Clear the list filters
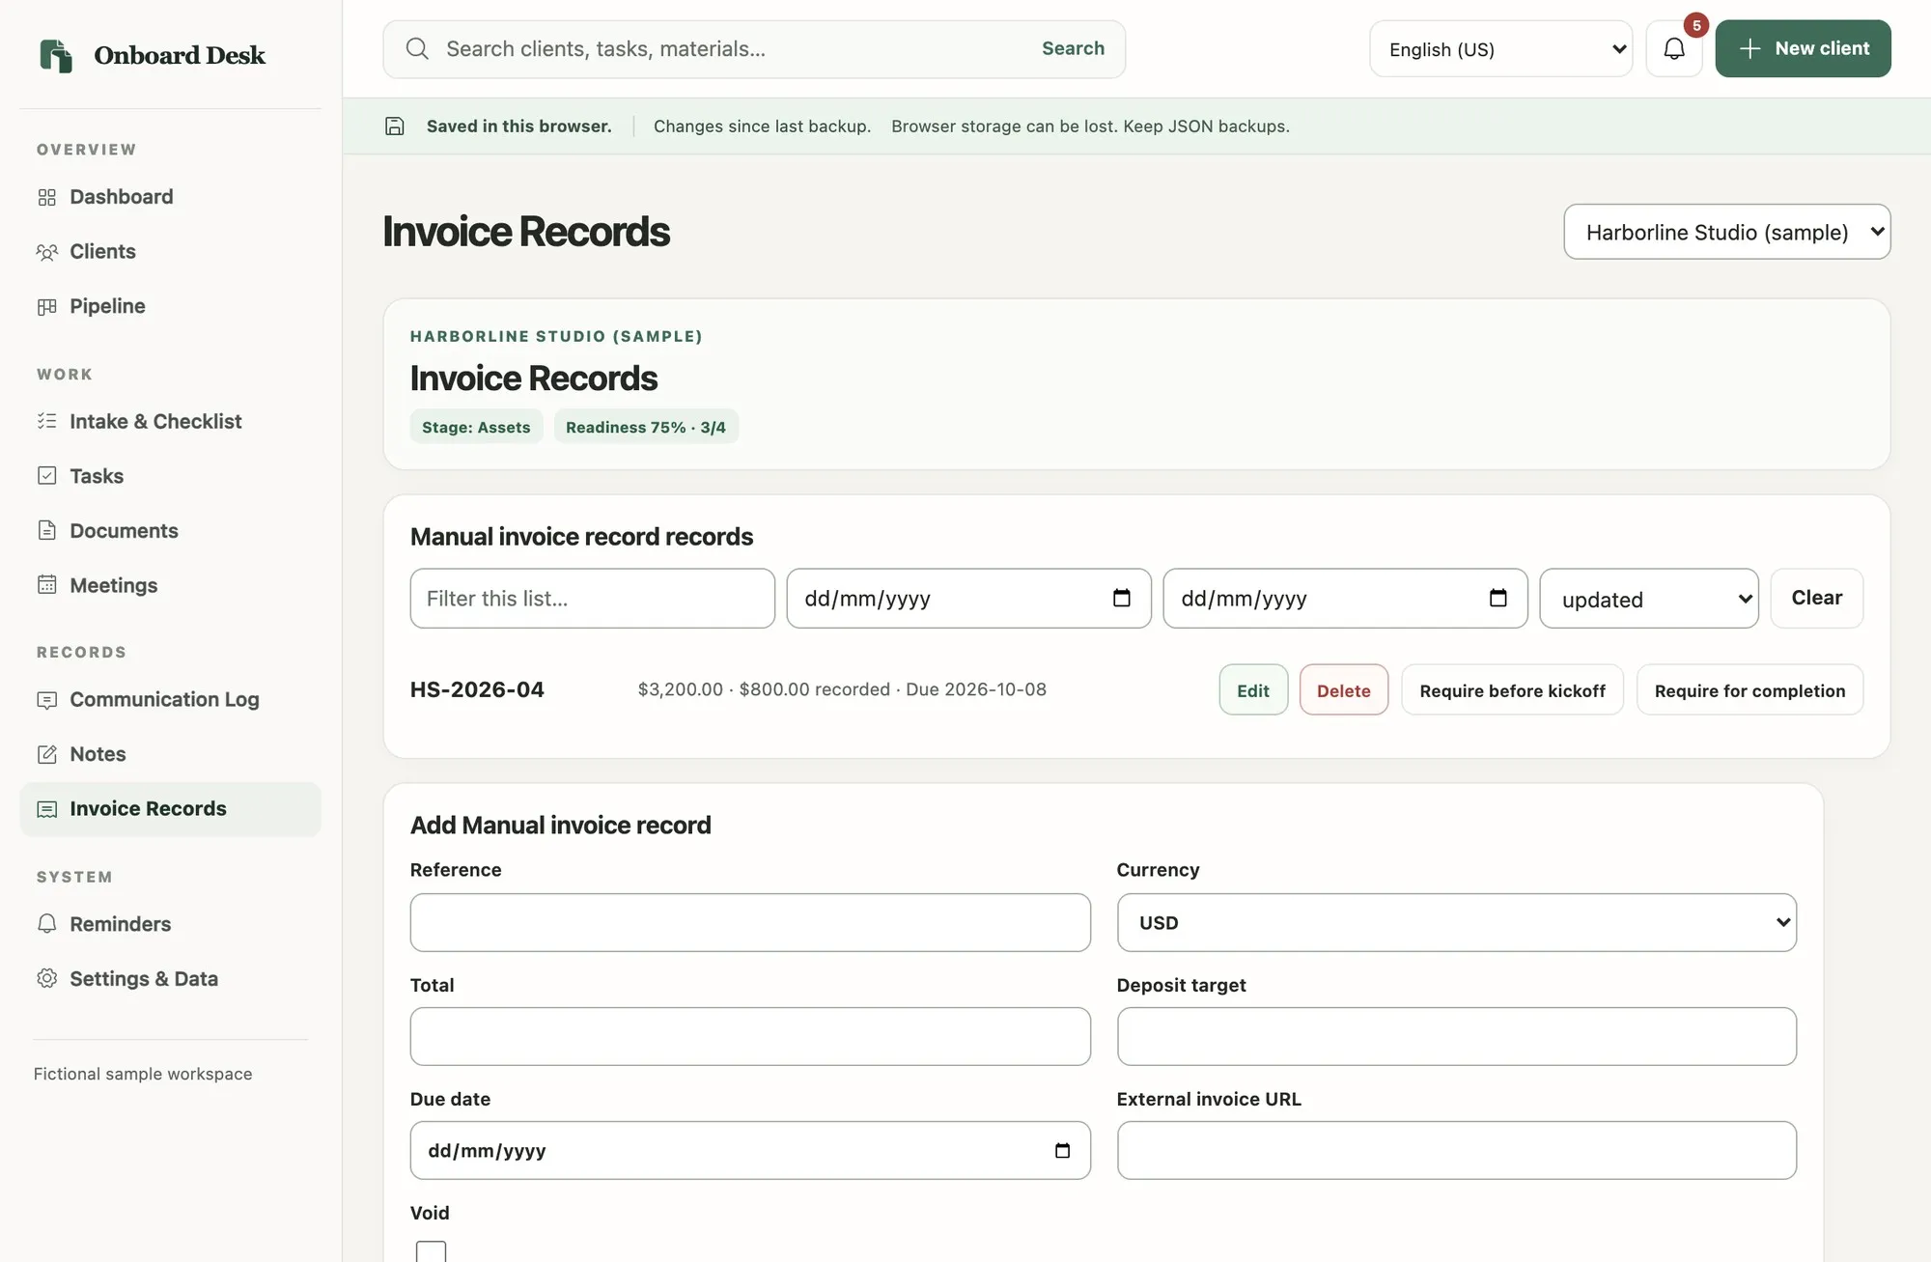Image resolution: width=1931 pixels, height=1262 pixels. click(x=1816, y=598)
